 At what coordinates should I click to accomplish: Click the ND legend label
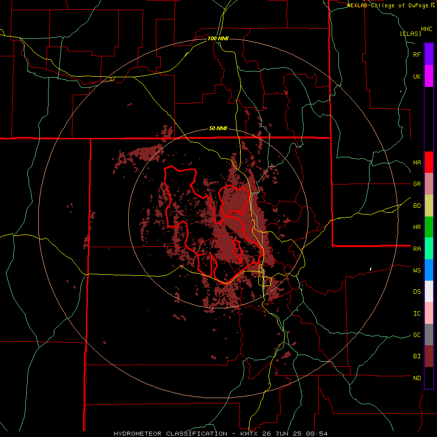[x=417, y=378]
